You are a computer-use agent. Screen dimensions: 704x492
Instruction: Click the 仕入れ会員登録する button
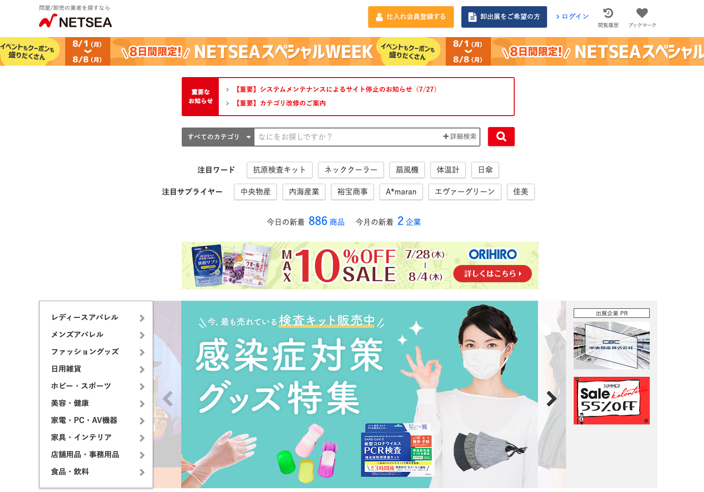(411, 17)
